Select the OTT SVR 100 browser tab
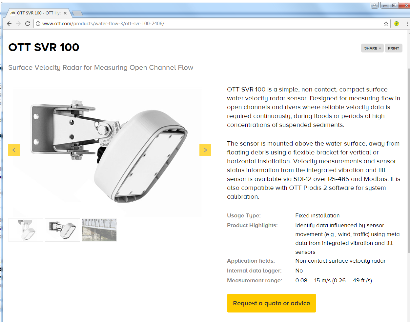The width and height of the screenshot is (410, 322). pyautogui.click(x=38, y=13)
